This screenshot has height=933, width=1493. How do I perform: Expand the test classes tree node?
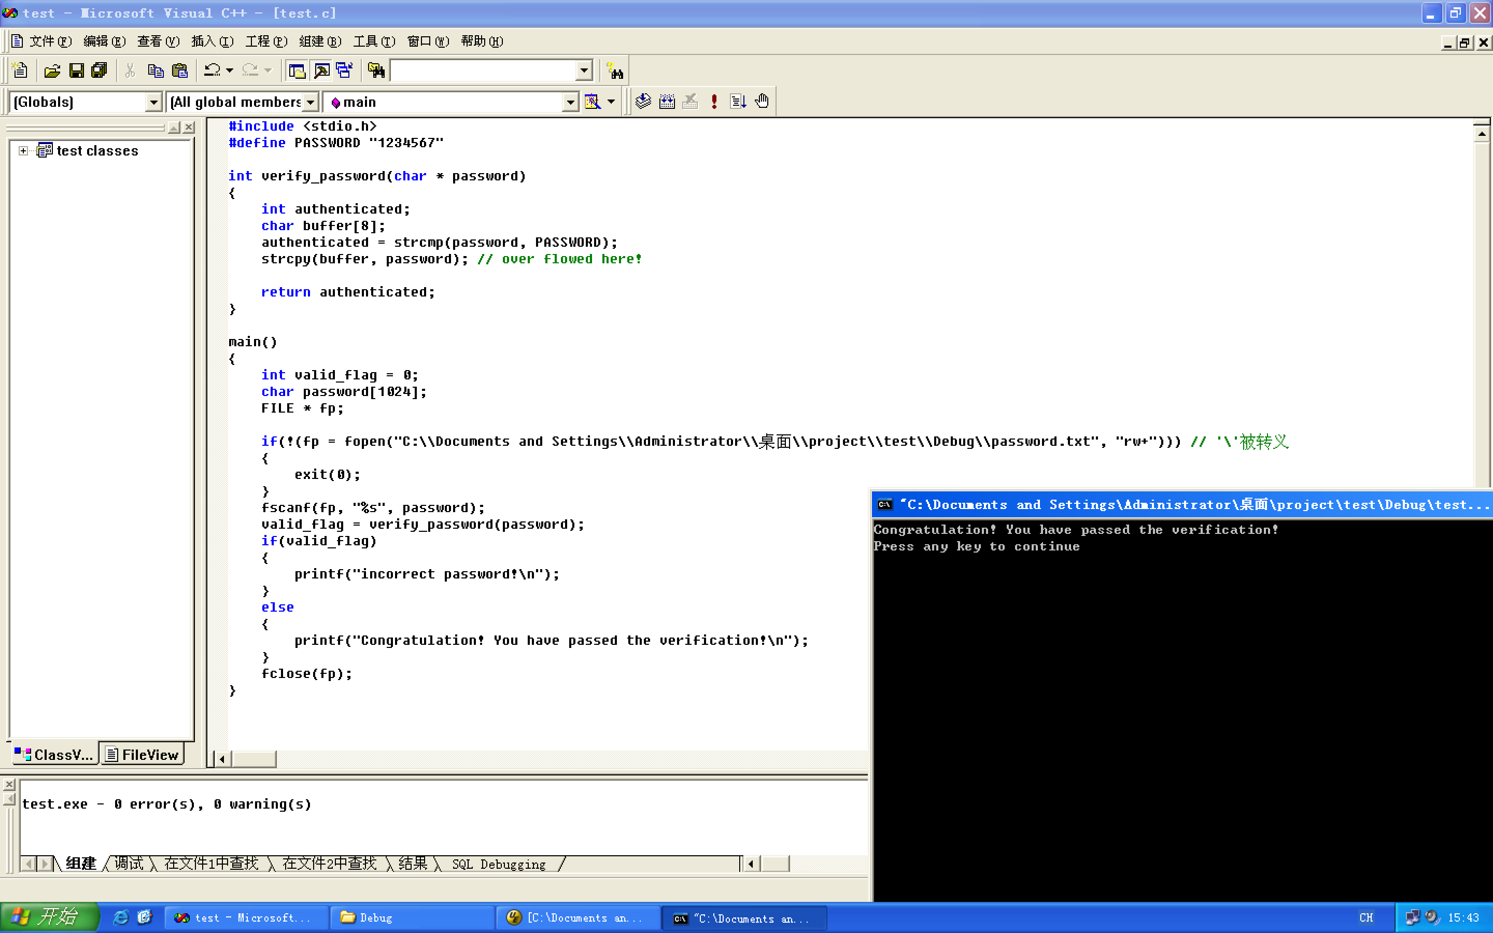click(x=23, y=150)
